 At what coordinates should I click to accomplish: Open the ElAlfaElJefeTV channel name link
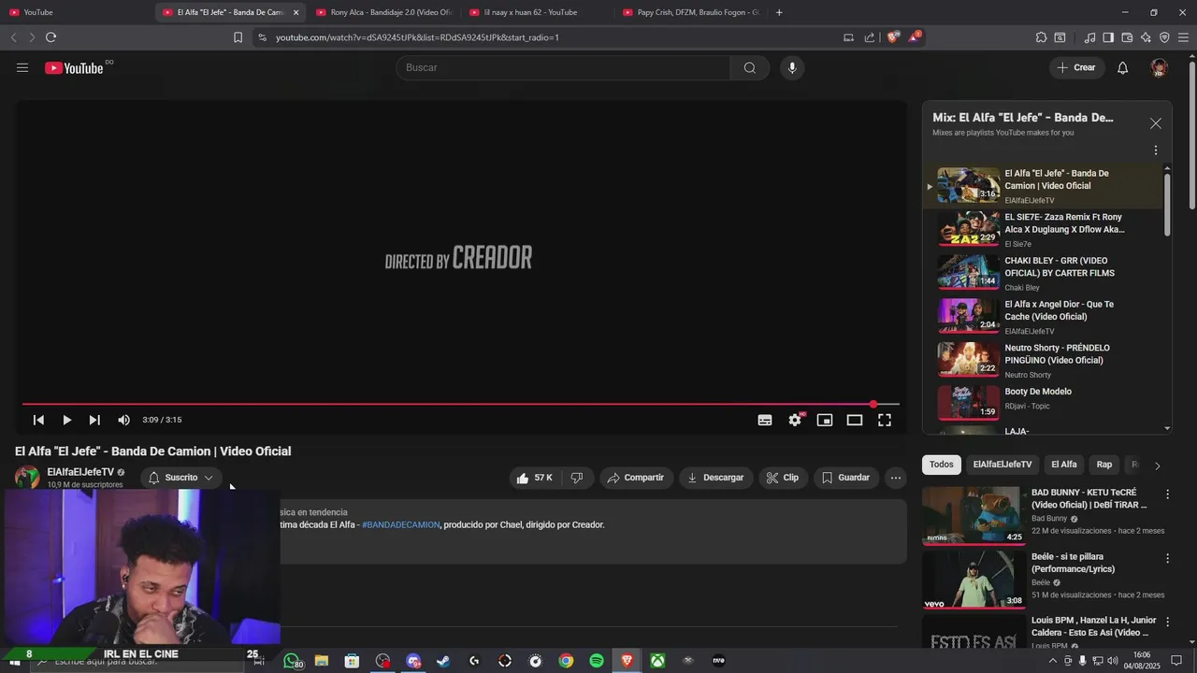tap(80, 472)
